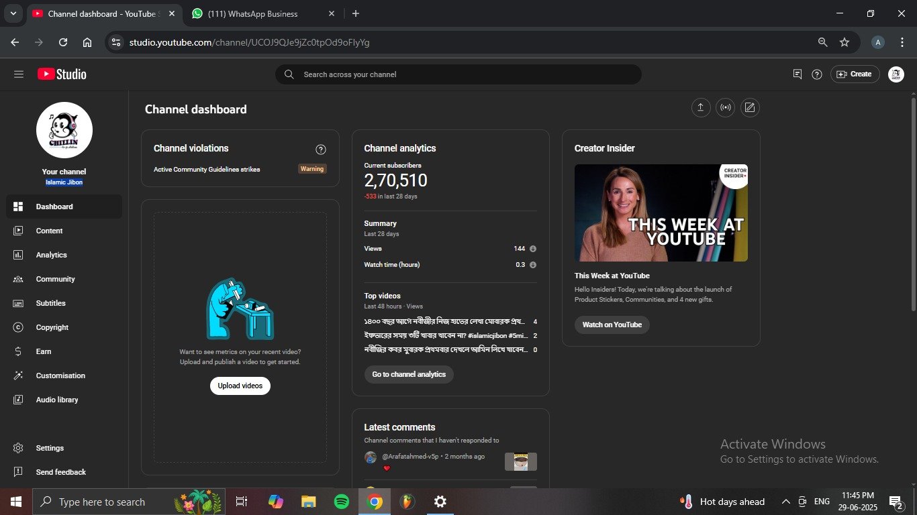This screenshot has width=917, height=515.
Task: Click the browser home button
Action: pos(87,42)
